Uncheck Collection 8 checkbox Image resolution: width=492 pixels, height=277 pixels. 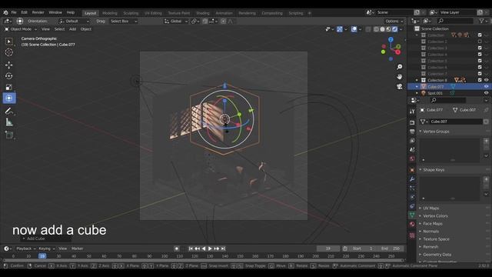coord(480,80)
